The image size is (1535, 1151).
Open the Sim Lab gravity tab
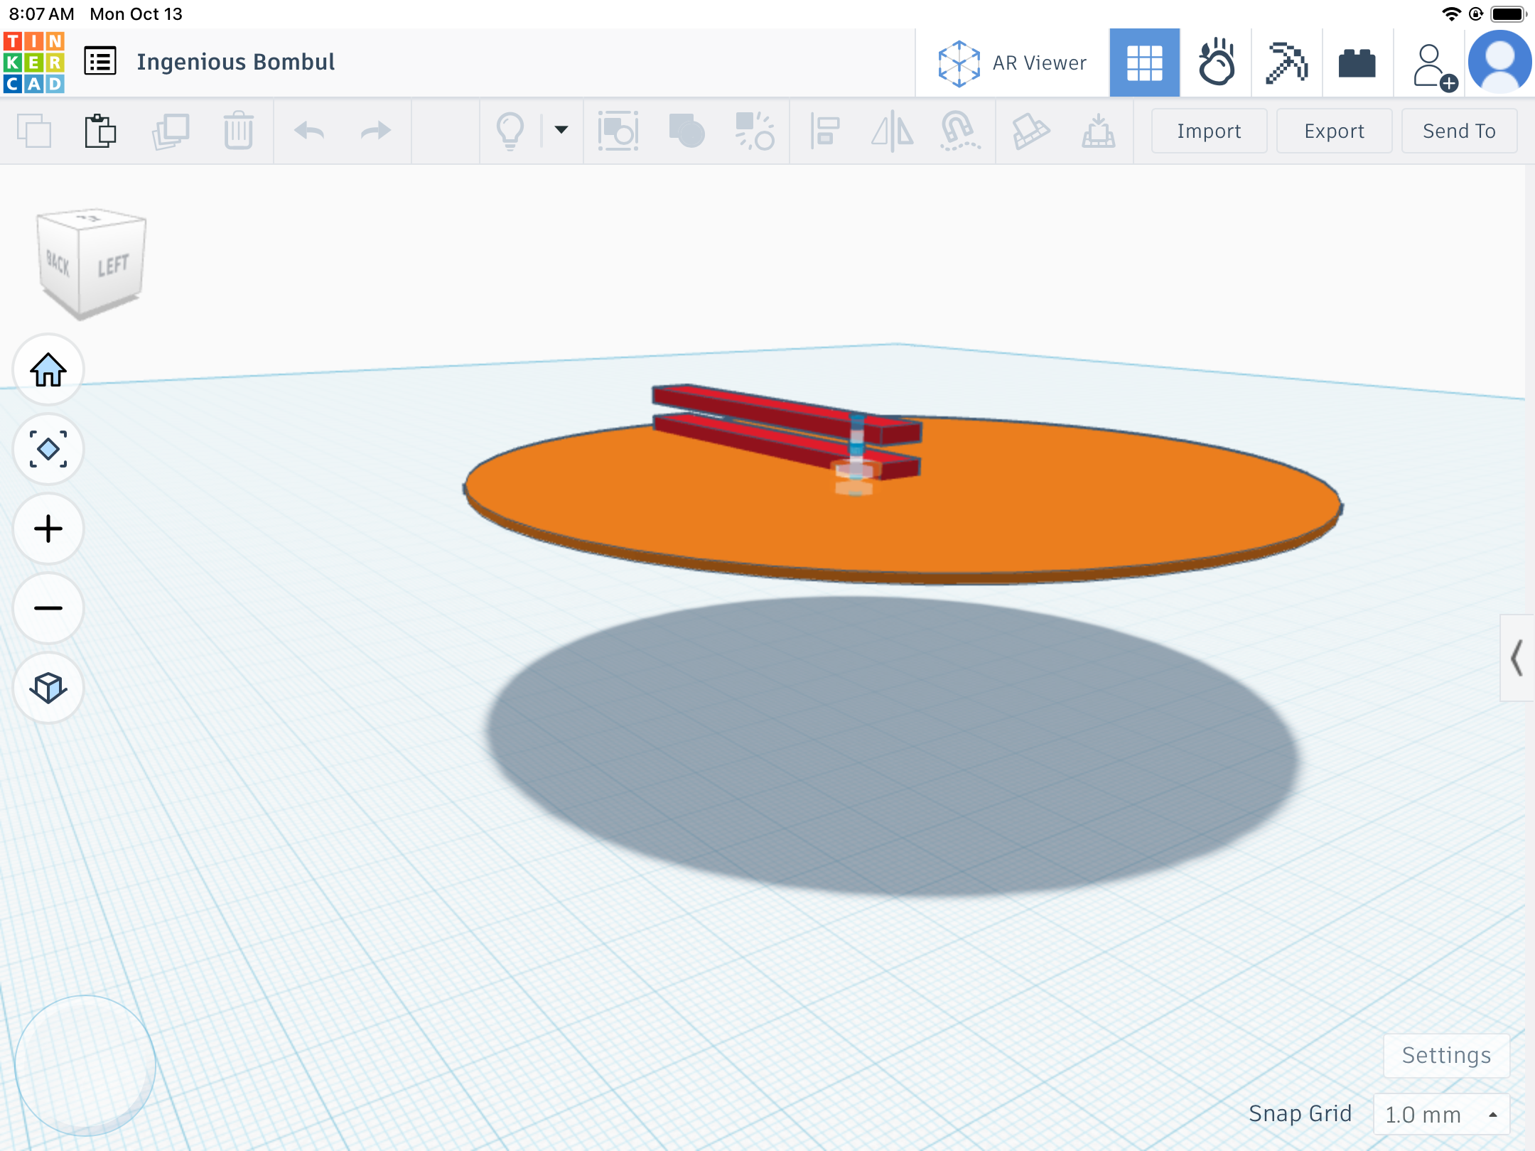point(1216,63)
